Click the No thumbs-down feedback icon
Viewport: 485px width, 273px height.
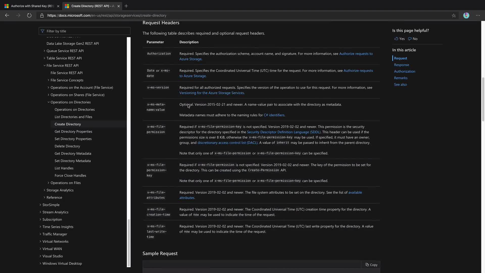tap(410, 39)
